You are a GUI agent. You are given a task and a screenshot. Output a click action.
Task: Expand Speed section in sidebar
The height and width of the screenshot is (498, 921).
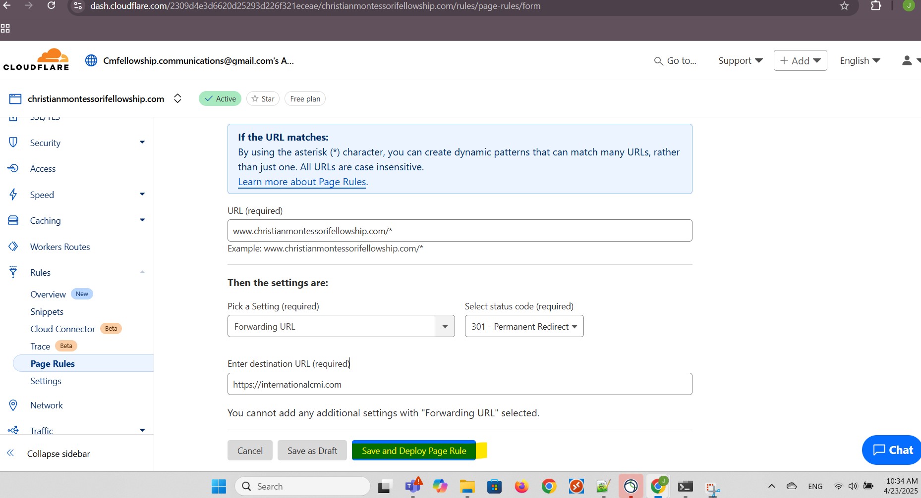click(142, 194)
